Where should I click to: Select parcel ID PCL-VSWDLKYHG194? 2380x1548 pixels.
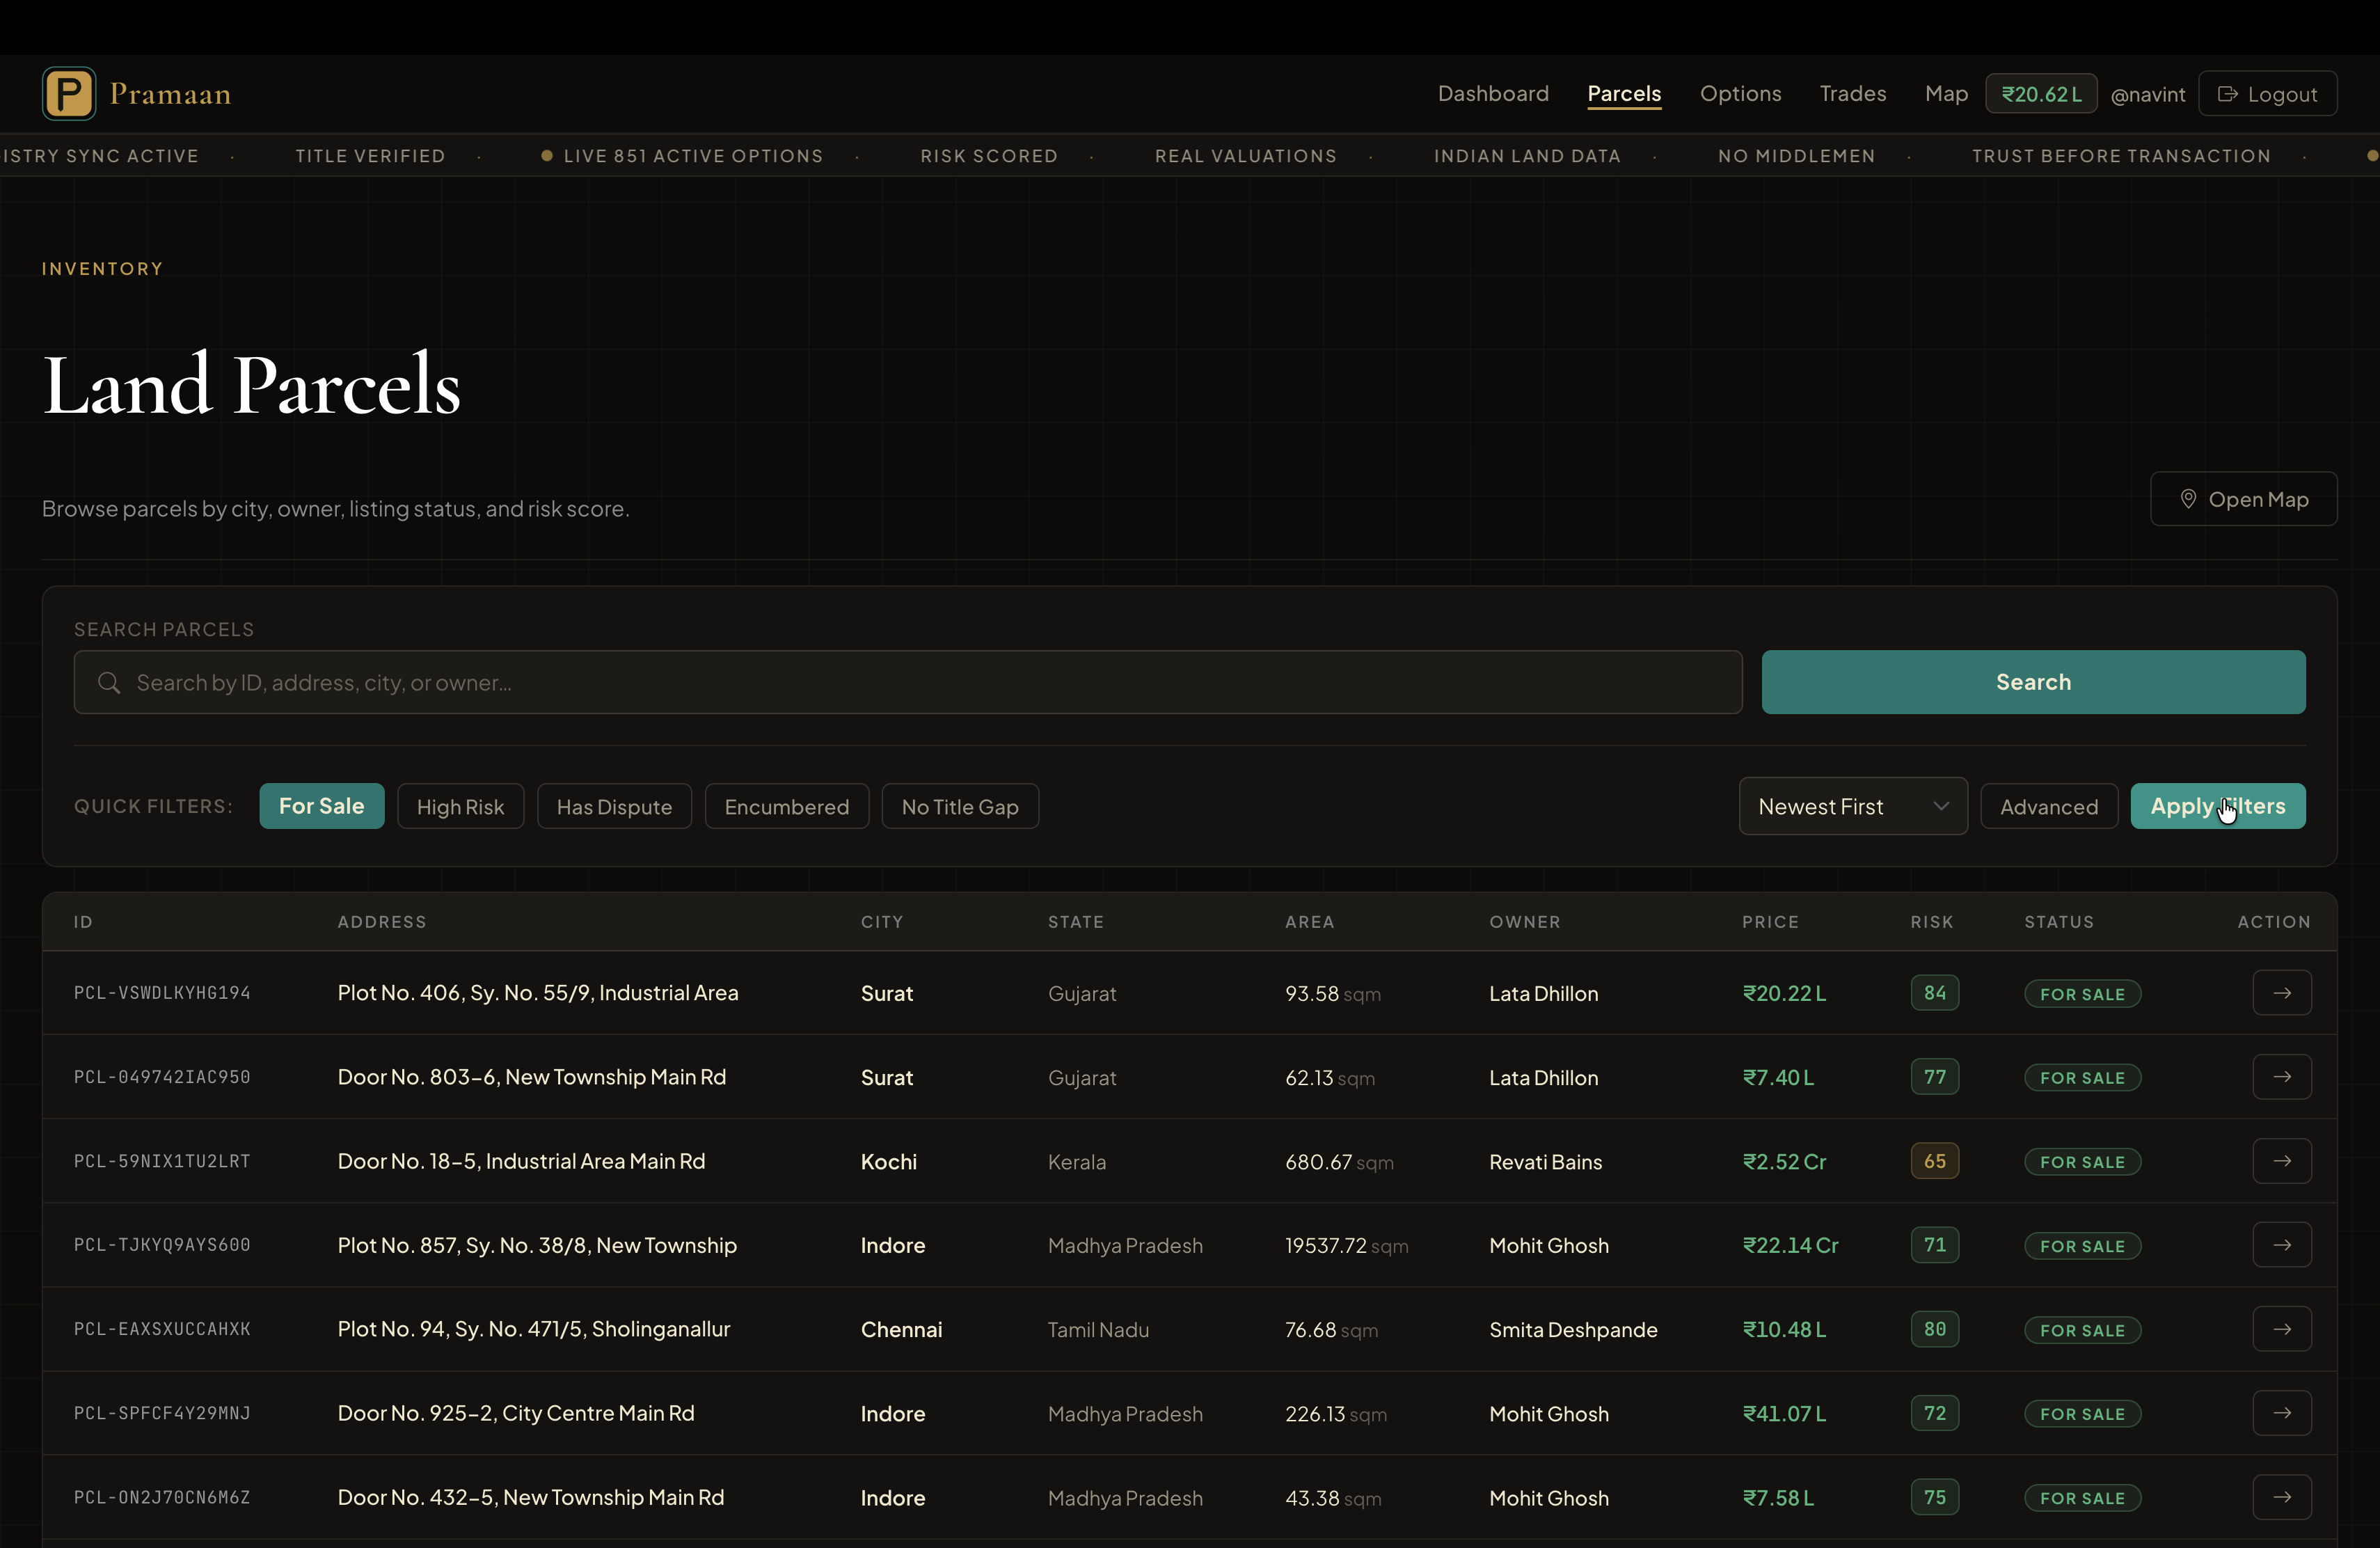point(162,993)
